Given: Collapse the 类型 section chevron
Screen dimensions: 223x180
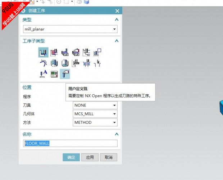Looking at the screenshot, I should pyautogui.click(x=117, y=19).
